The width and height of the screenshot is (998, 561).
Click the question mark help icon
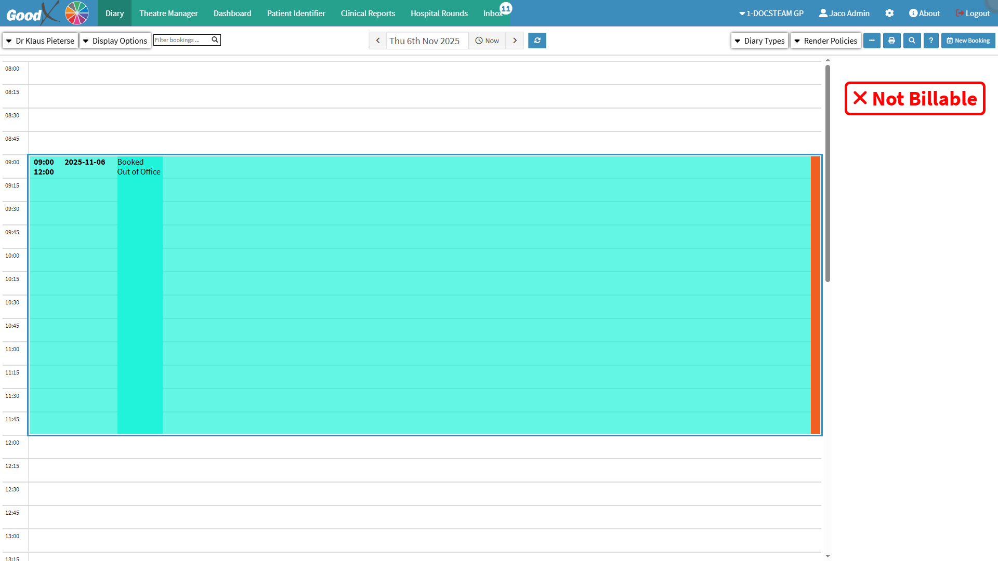pyautogui.click(x=931, y=41)
